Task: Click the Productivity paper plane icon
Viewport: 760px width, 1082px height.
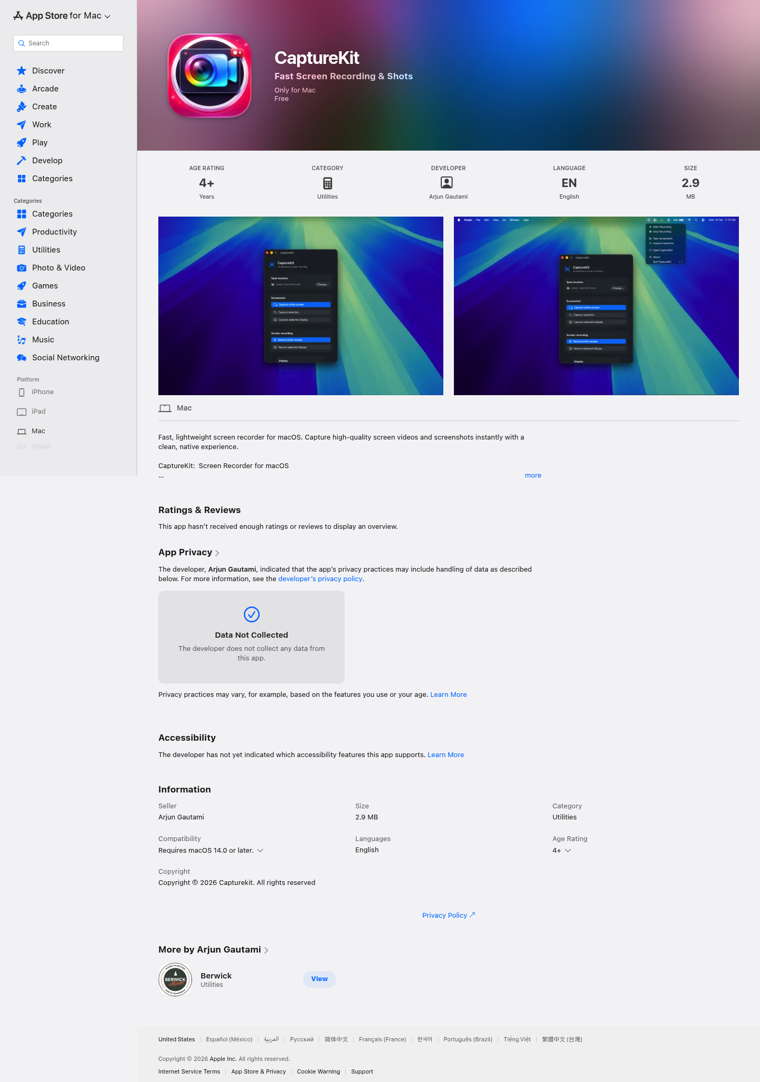Action: click(x=22, y=232)
